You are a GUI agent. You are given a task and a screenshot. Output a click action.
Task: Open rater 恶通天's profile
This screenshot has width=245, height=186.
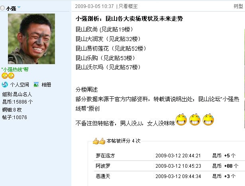tap(103, 176)
